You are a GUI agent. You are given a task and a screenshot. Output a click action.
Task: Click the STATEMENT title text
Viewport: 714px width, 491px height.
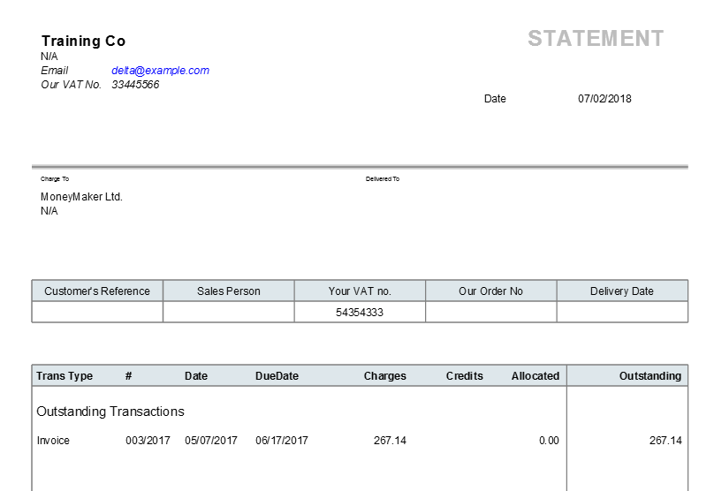596,39
